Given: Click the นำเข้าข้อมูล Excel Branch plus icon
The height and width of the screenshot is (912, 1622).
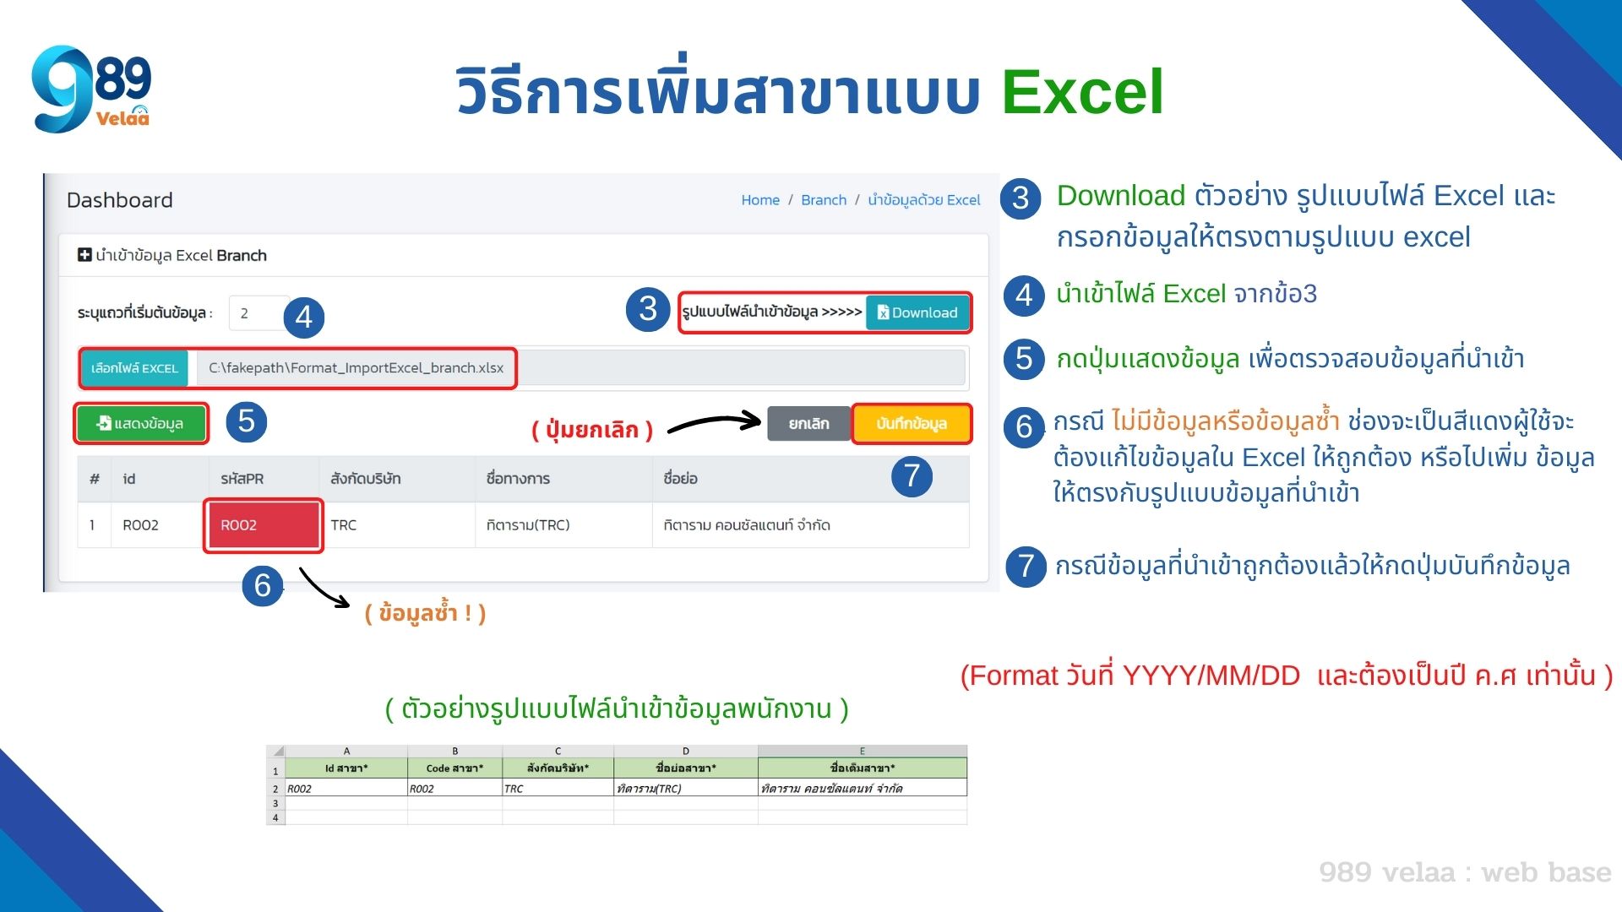Looking at the screenshot, I should click(x=84, y=256).
